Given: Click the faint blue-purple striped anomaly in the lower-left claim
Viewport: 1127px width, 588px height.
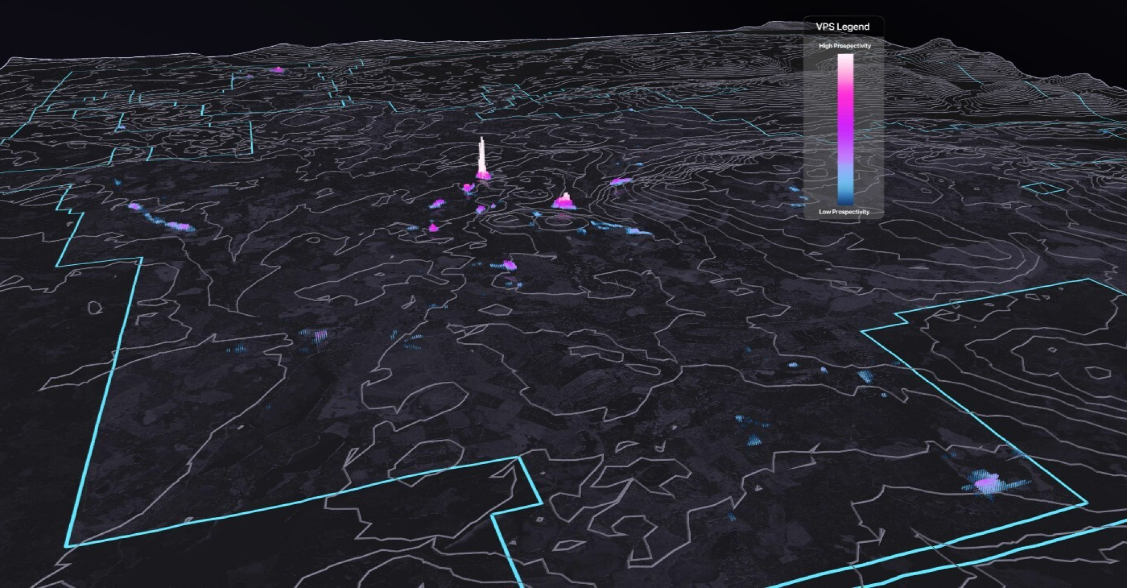Looking at the screenshot, I should pos(320,336).
